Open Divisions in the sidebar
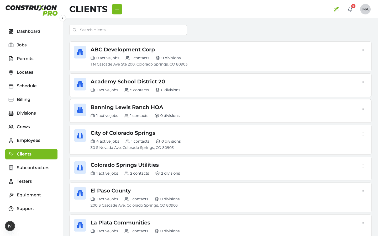This screenshot has width=378, height=236. tap(31, 113)
